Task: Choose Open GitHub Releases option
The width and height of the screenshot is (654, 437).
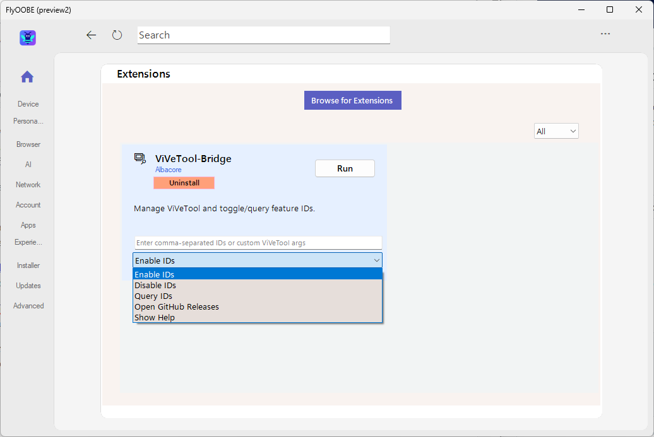Action: pos(176,306)
